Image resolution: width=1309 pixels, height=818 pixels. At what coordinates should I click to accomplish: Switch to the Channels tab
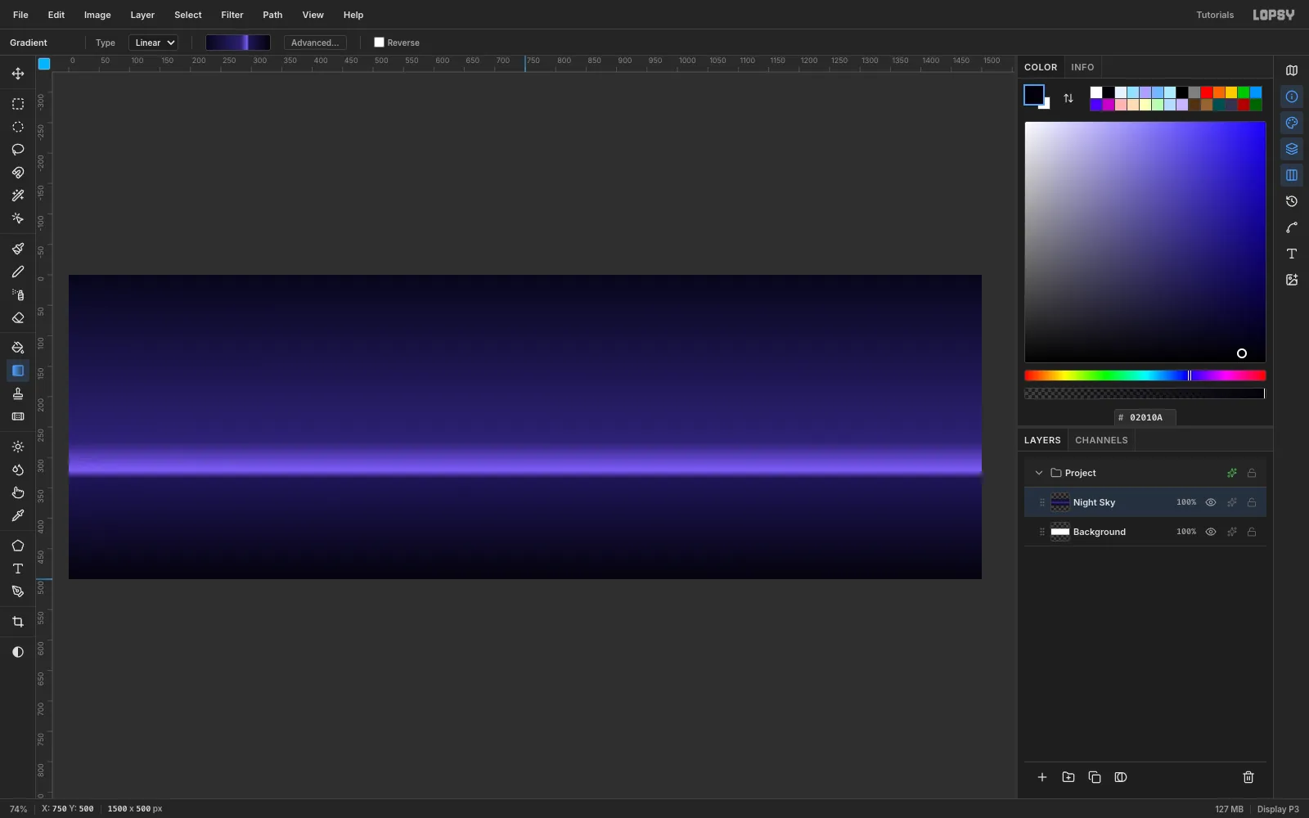click(x=1101, y=440)
